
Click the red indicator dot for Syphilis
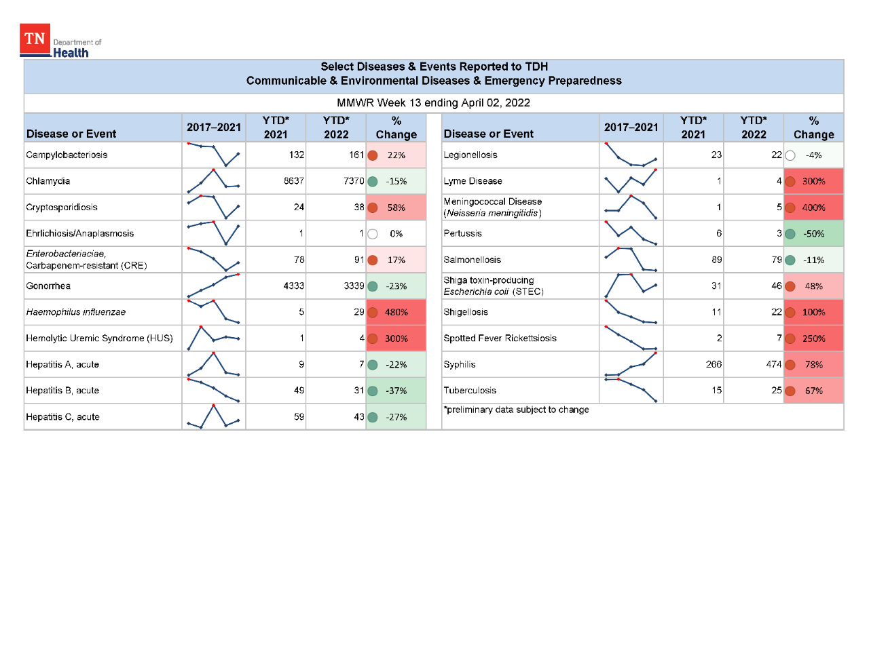tap(790, 365)
